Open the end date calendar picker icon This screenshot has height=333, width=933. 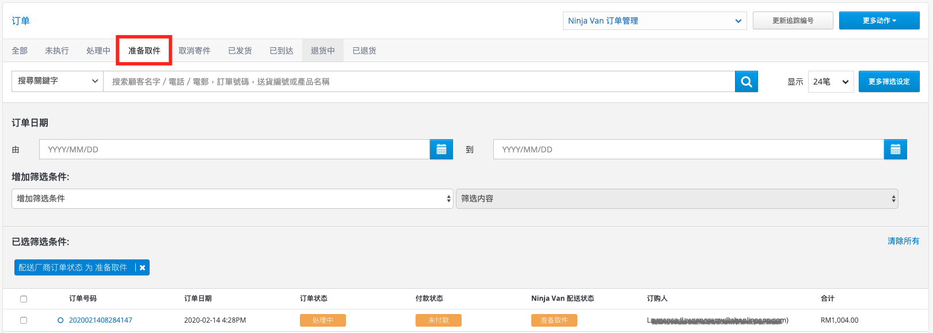(895, 150)
